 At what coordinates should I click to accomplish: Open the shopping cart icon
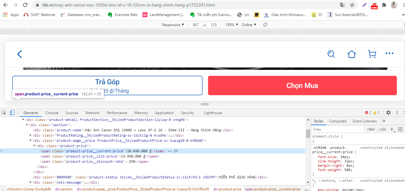click(x=372, y=54)
